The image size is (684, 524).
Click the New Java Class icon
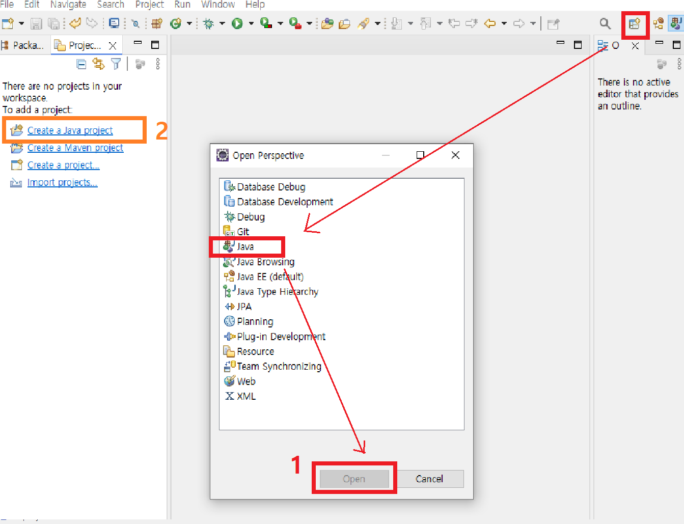pos(176,23)
